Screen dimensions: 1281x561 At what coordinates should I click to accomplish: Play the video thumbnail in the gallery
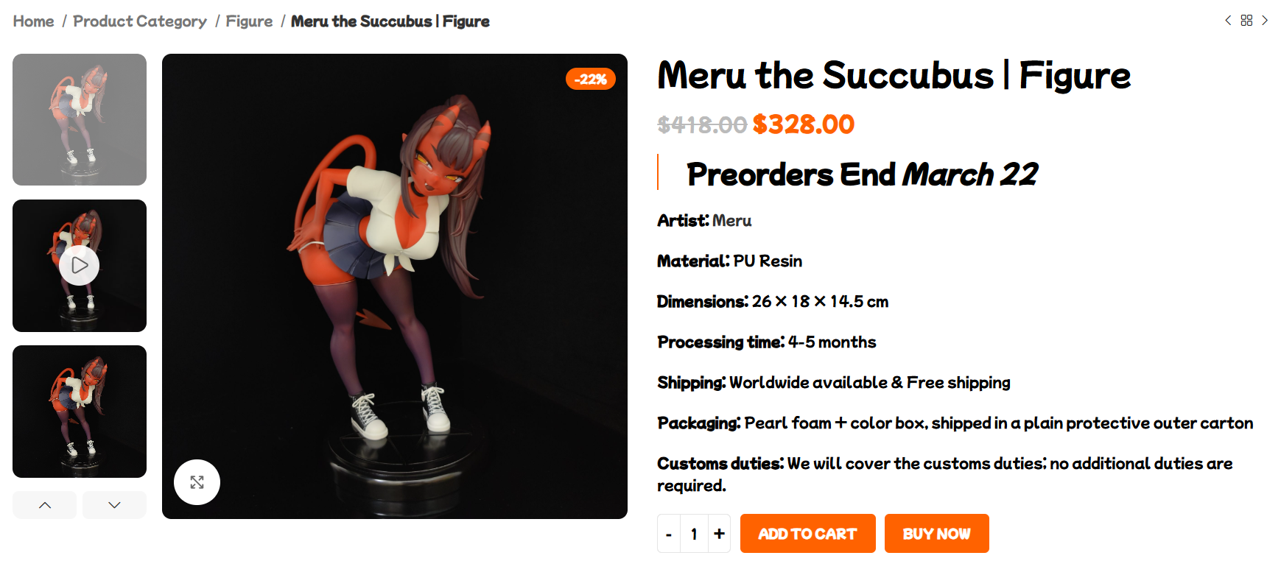click(80, 266)
